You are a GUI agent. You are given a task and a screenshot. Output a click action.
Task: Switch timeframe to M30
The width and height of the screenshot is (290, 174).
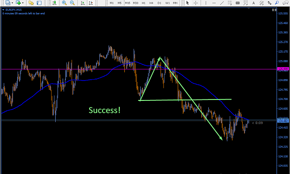coord(135,3)
